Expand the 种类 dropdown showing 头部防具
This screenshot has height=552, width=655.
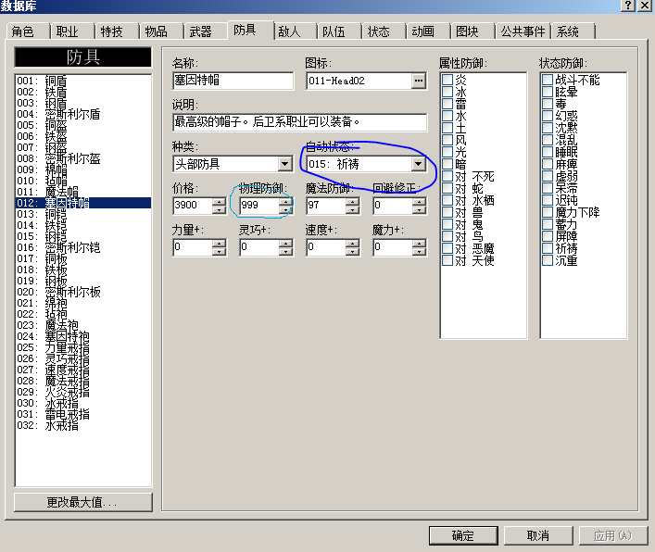point(285,164)
